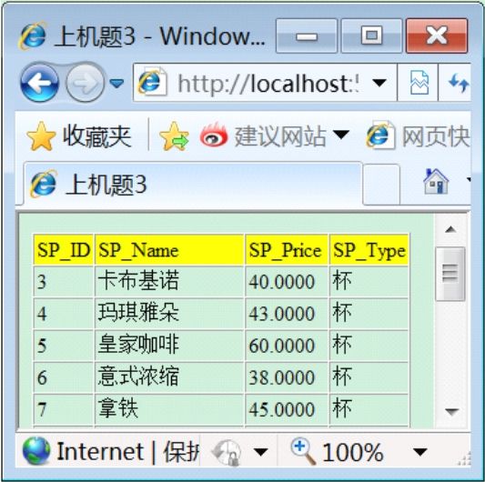
Task: Open the dropdown arrow beside the status bar lock icon
Action: 261,452
